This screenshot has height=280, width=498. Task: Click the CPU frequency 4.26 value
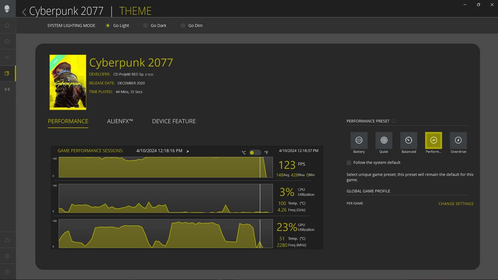pyautogui.click(x=282, y=210)
